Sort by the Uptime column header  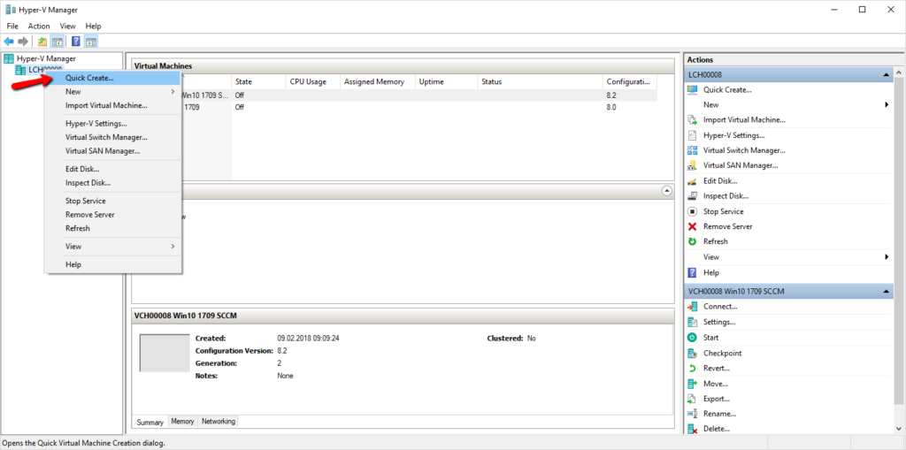pos(447,82)
